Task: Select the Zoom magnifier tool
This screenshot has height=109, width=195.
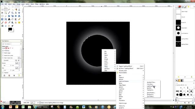Action: coord(12,13)
